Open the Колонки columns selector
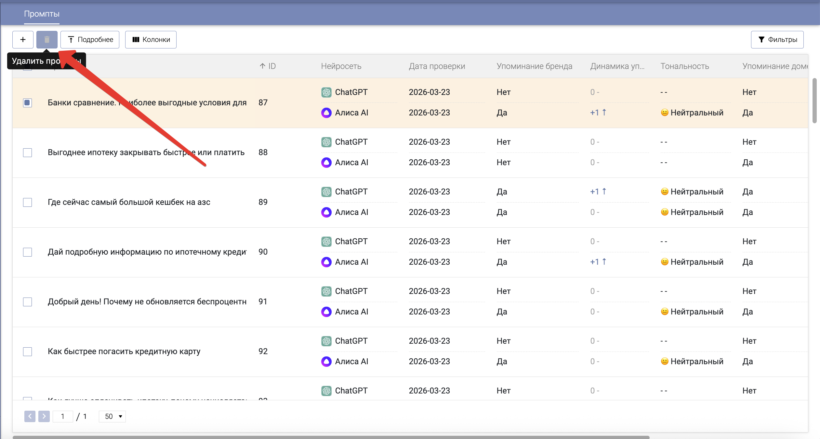The width and height of the screenshot is (820, 439). (x=151, y=40)
